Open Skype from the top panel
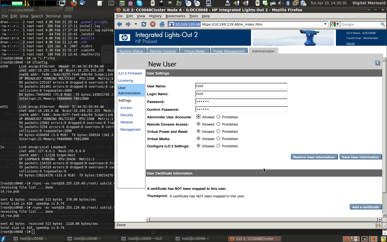The width and height of the screenshot is (387, 242). pyautogui.click(x=139, y=3)
